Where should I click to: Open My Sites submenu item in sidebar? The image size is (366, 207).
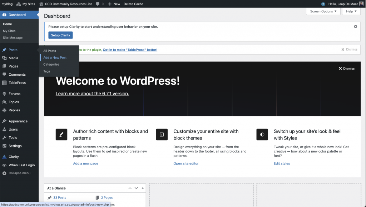pyautogui.click(x=9, y=31)
